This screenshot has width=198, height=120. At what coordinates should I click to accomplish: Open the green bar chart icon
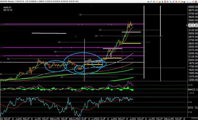point(160,2)
